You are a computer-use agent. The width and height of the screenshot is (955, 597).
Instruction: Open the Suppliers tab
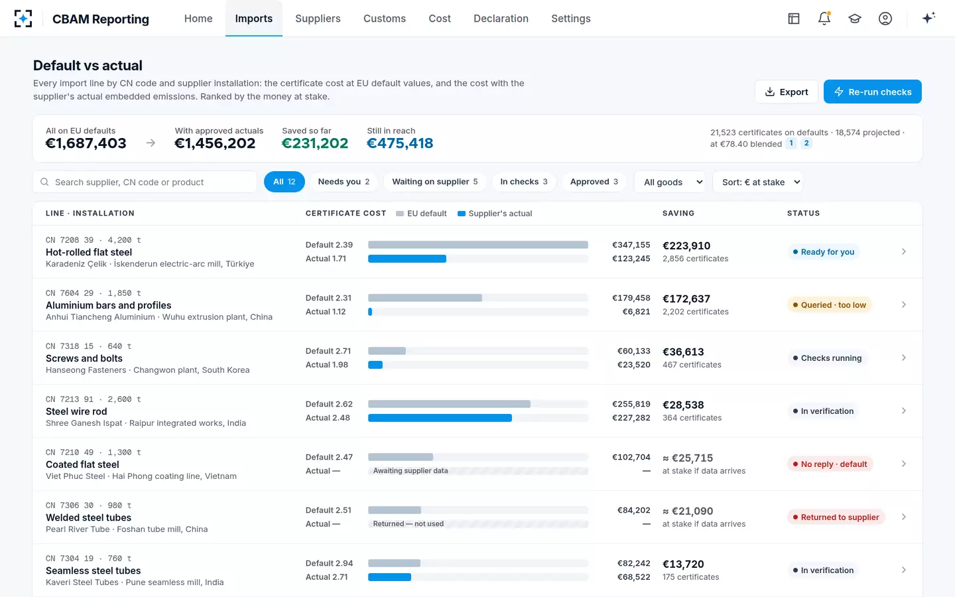(318, 19)
